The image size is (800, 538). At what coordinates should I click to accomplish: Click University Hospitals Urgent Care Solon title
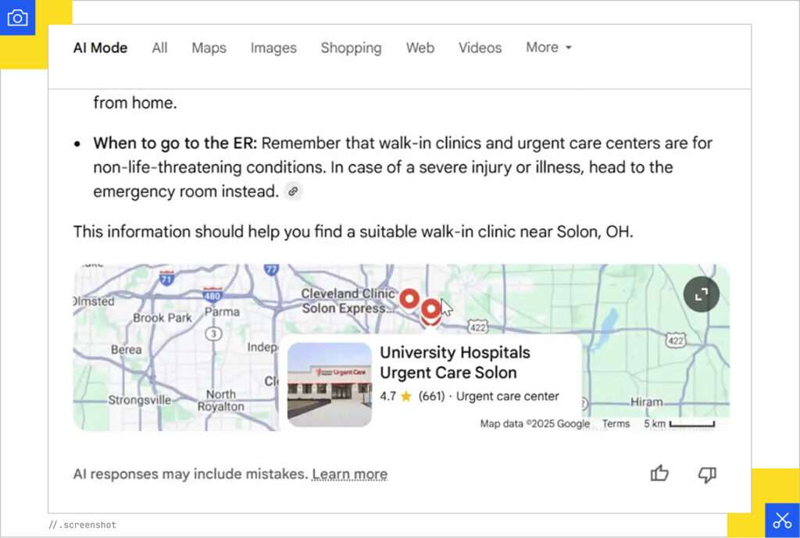click(x=455, y=362)
